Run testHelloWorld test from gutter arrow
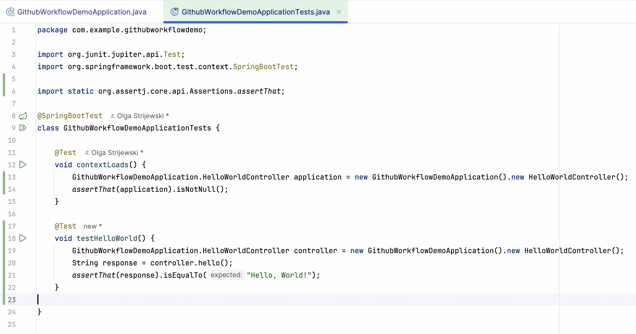This screenshot has height=334, width=636. (23, 238)
